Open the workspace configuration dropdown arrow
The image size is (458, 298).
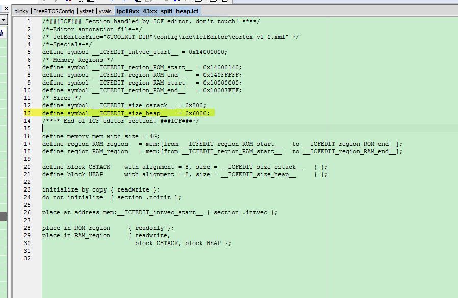[x=3, y=20]
